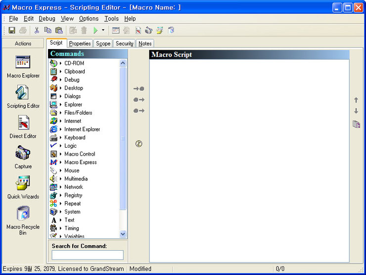Expand the CD-ROM command category

61,63
